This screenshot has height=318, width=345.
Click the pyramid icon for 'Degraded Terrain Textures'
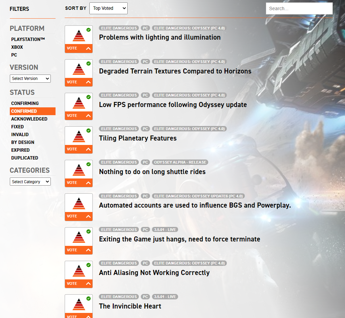[x=79, y=69]
